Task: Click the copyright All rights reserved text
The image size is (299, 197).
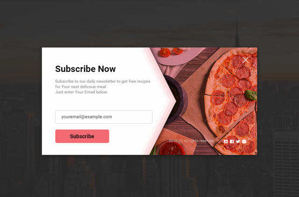Action: [191, 141]
